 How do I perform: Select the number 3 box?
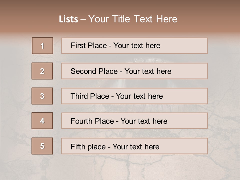click(42, 96)
